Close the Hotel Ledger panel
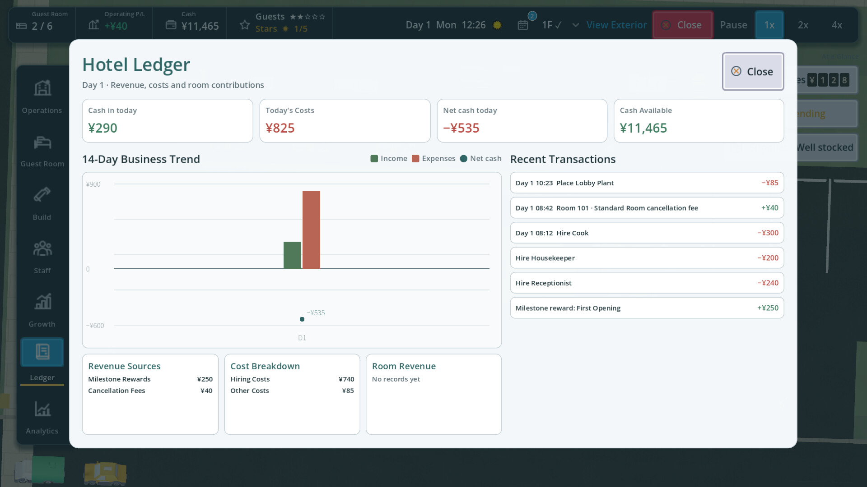867x487 pixels. (753, 71)
